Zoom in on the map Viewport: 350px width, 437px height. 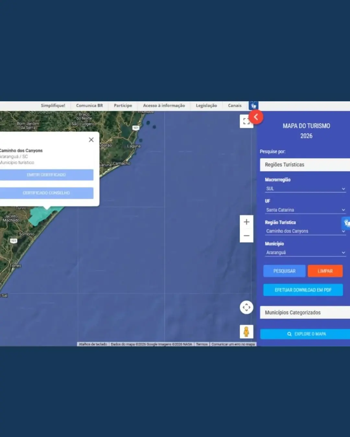tap(246, 222)
